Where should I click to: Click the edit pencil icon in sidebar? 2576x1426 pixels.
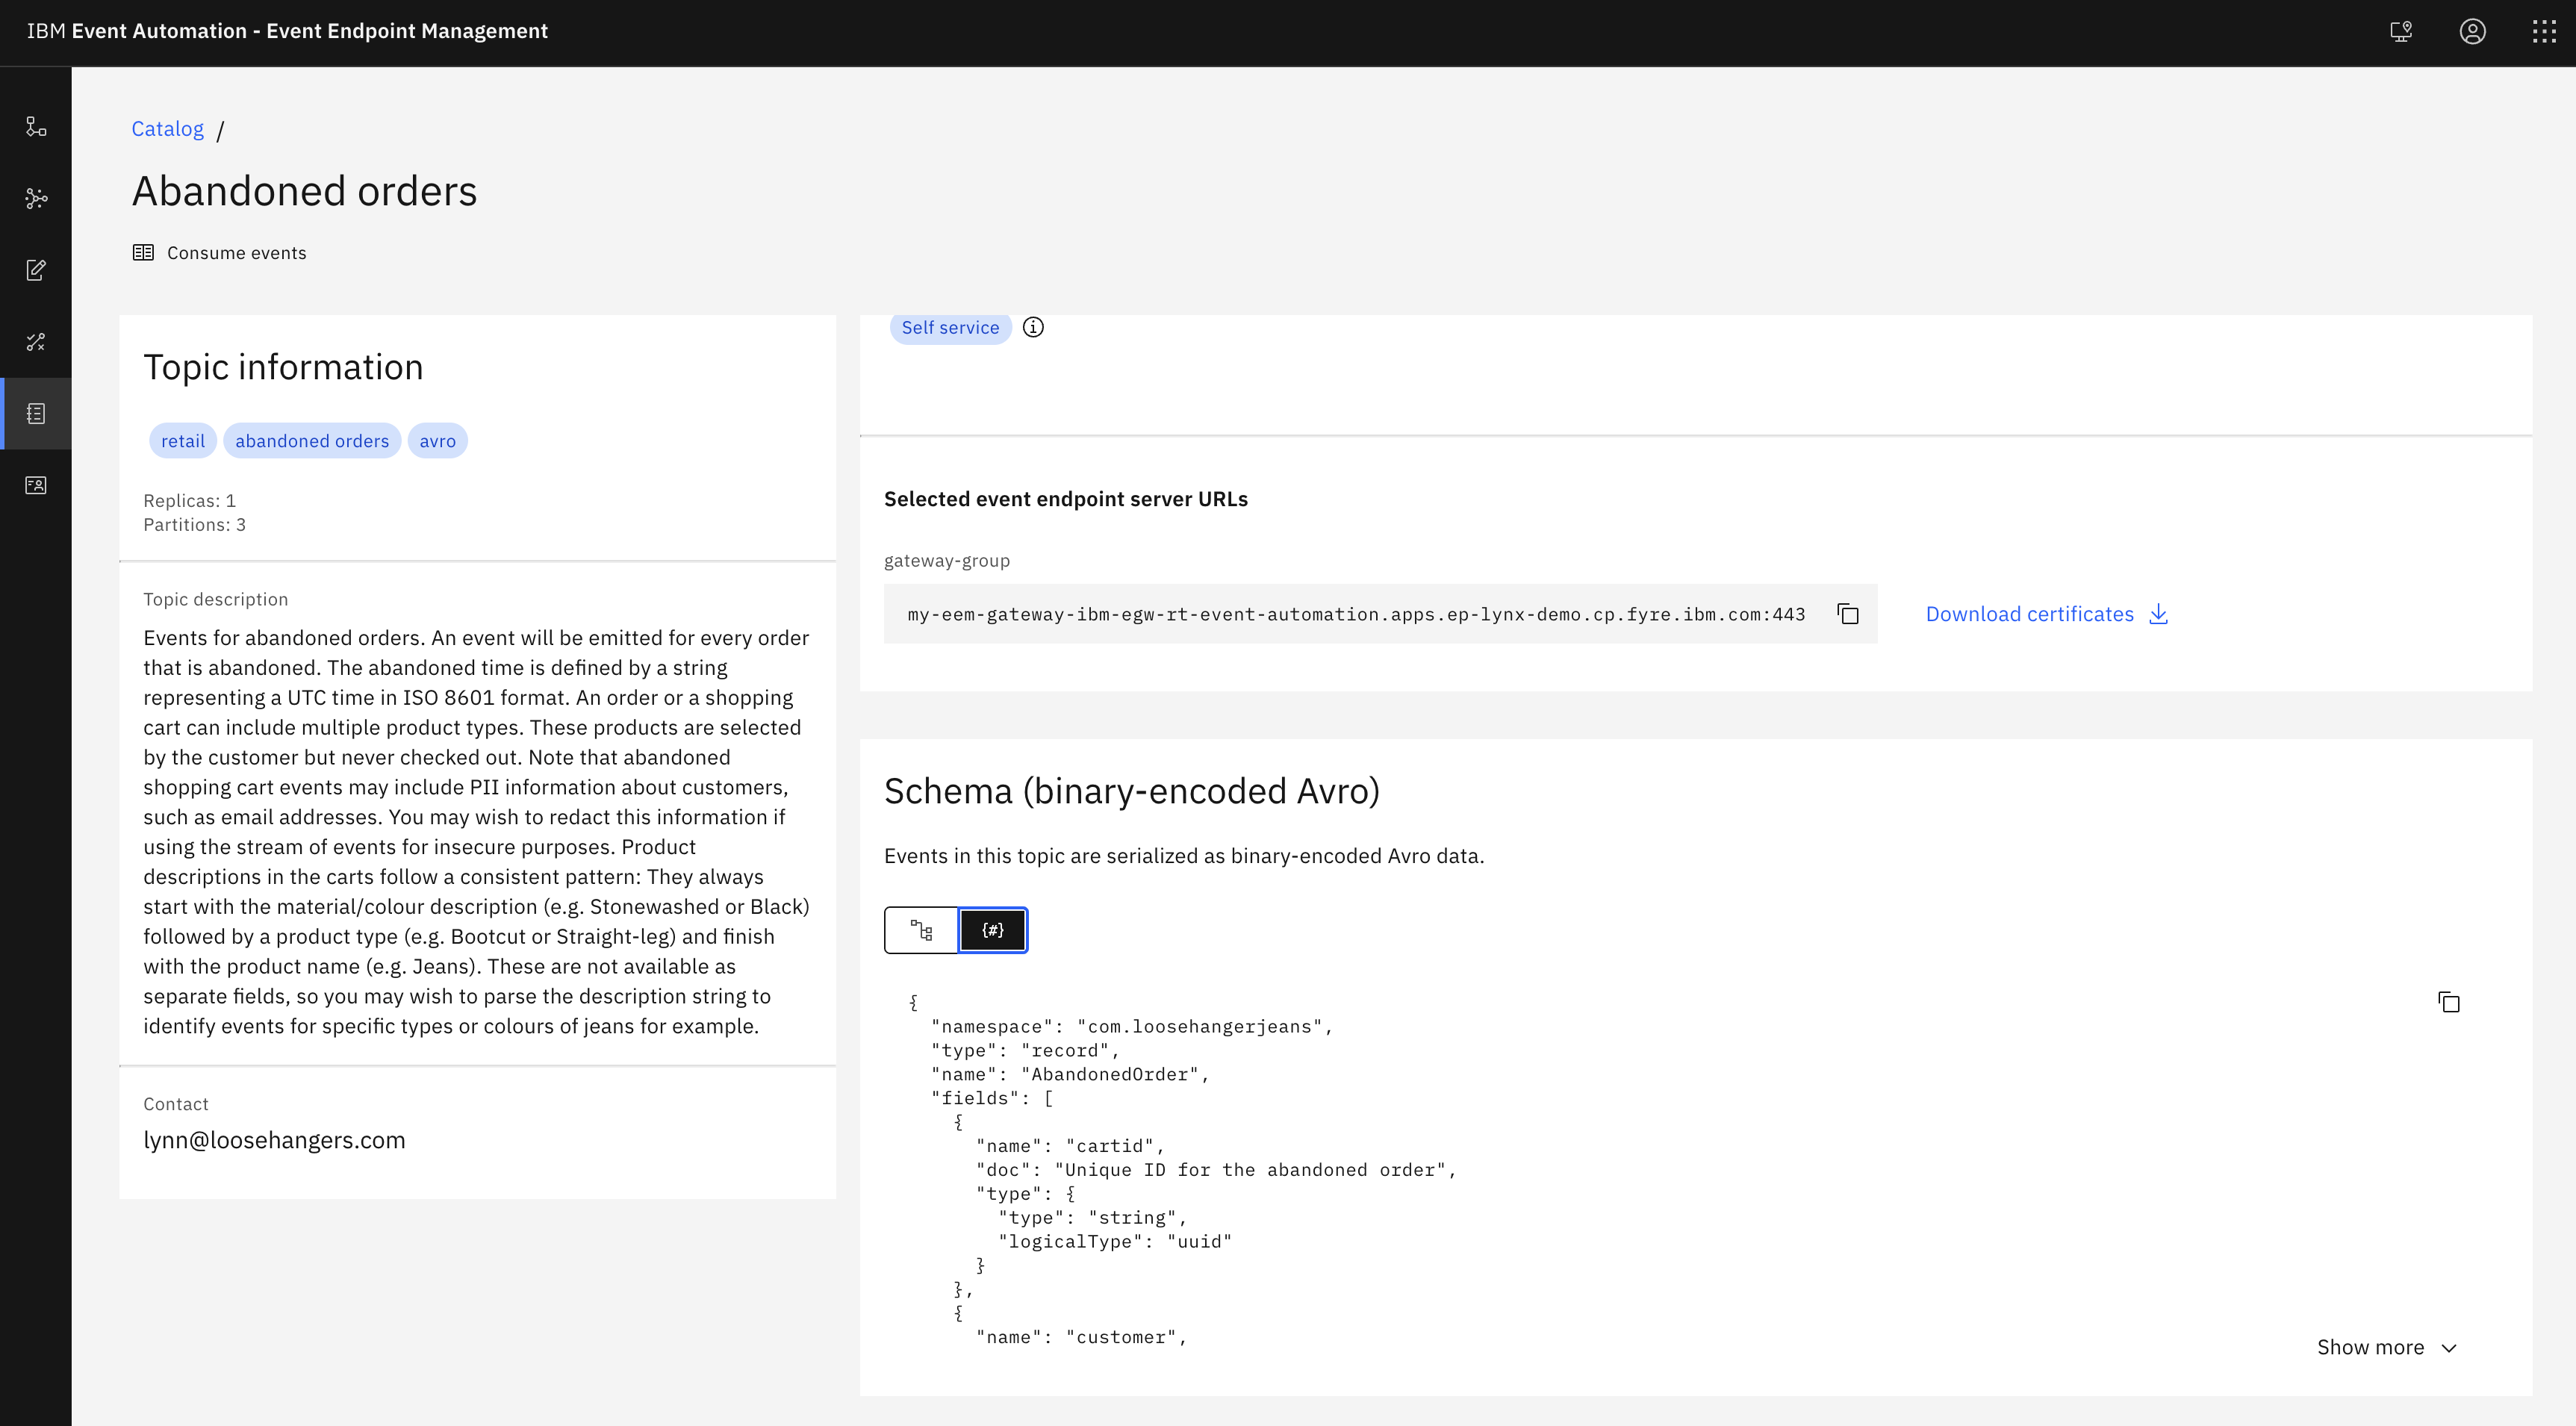36,270
